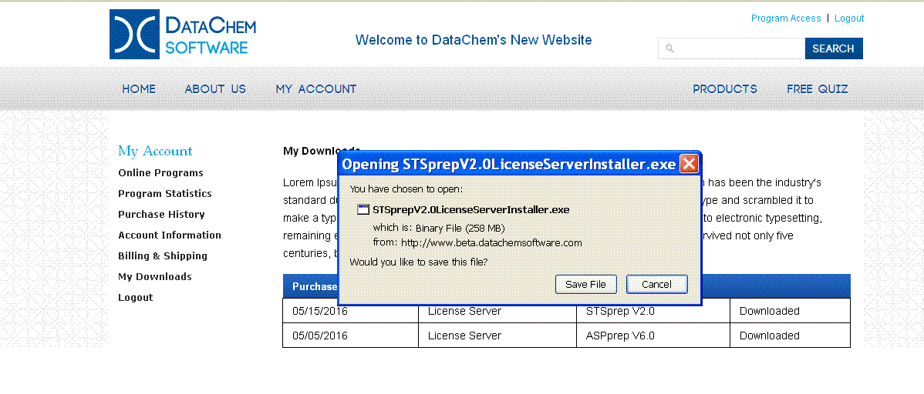Open My Downloads in the sidebar
The height and width of the screenshot is (394, 924).
tap(154, 276)
